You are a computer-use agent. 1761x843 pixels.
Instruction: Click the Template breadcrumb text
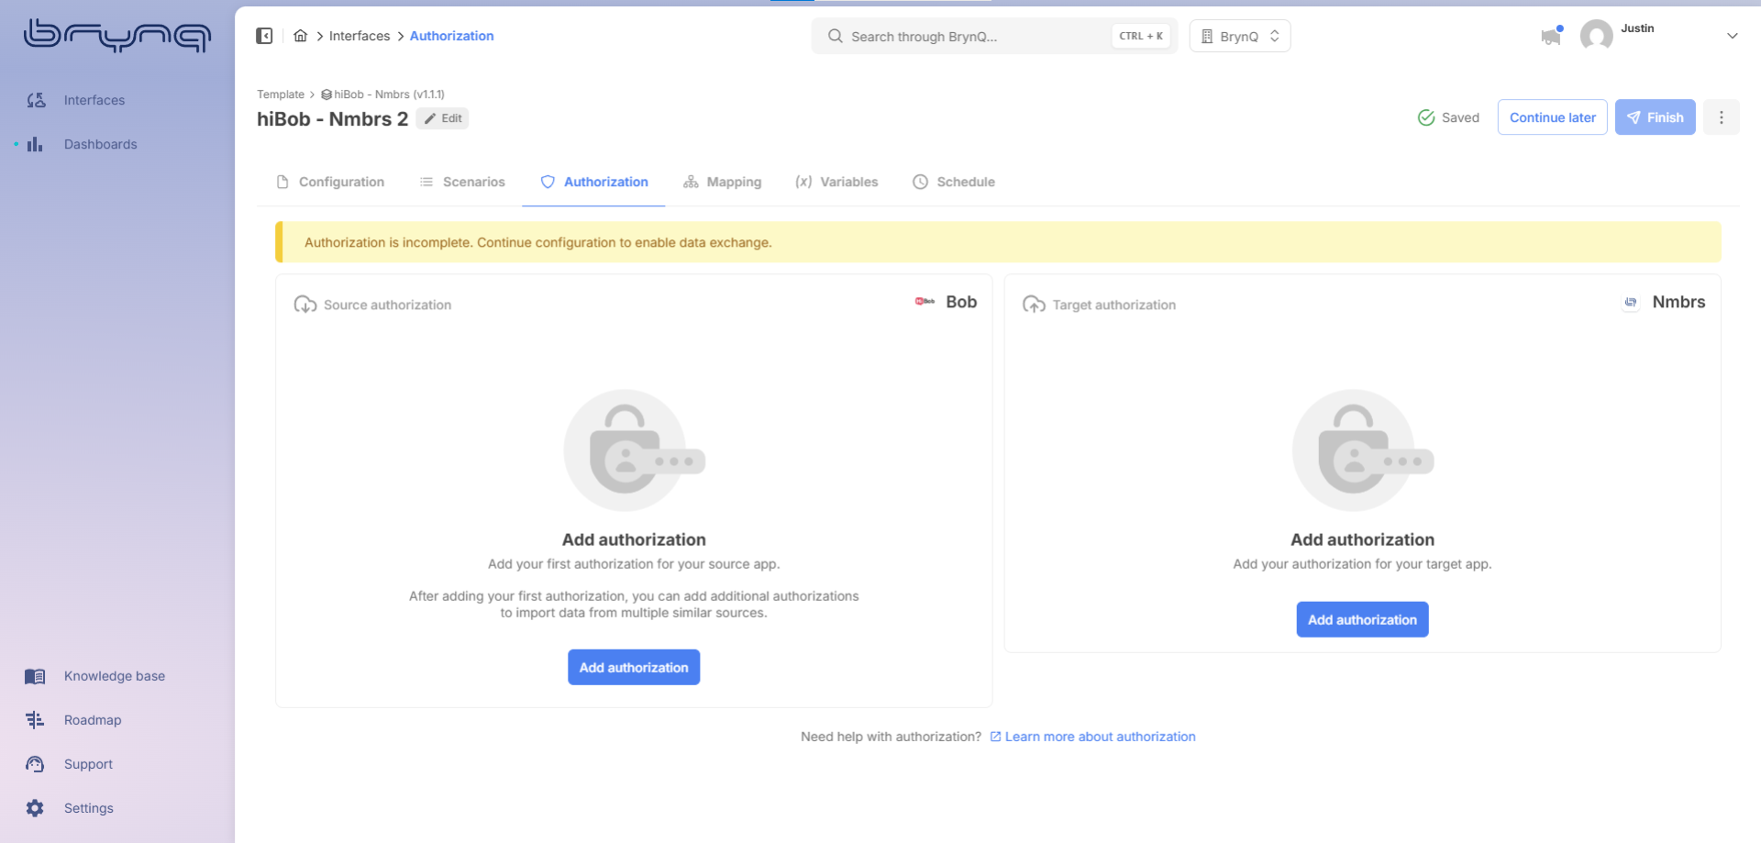tap(281, 94)
